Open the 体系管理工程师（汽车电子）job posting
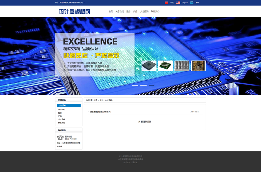 click(x=101, y=112)
